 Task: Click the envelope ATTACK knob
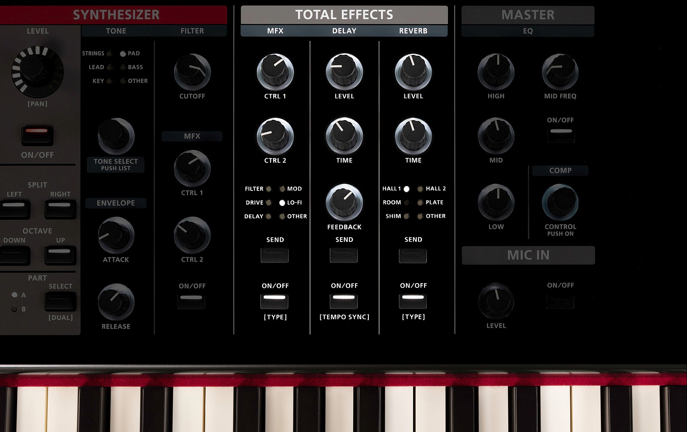[x=116, y=235]
